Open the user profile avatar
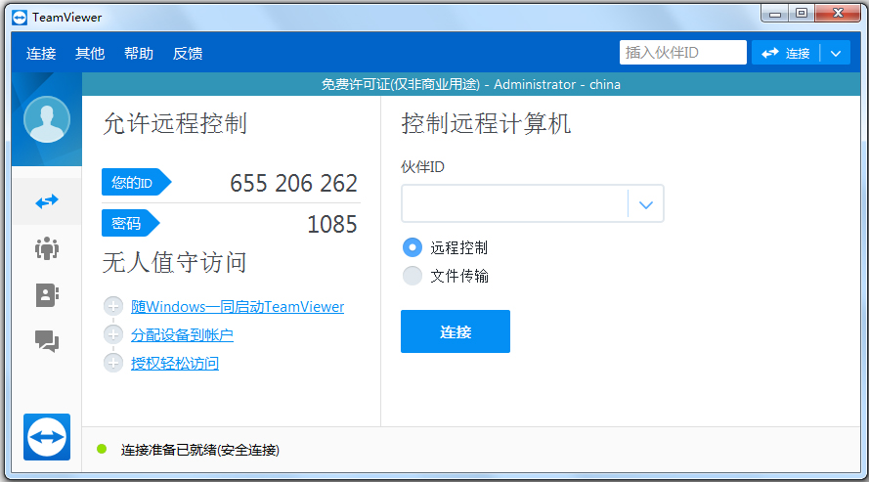This screenshot has height=482, width=869. [47, 119]
